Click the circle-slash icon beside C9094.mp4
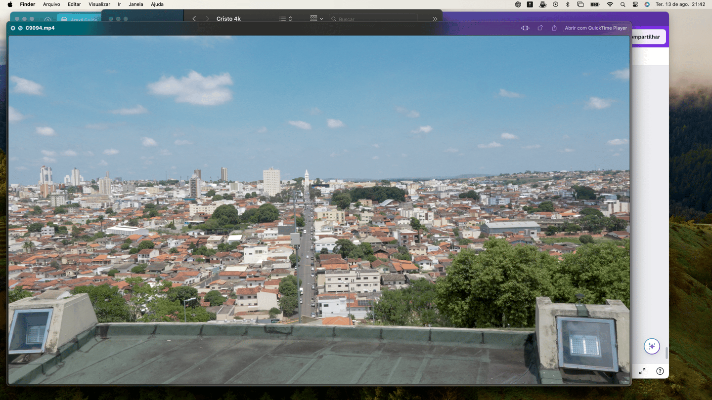 tap(20, 28)
